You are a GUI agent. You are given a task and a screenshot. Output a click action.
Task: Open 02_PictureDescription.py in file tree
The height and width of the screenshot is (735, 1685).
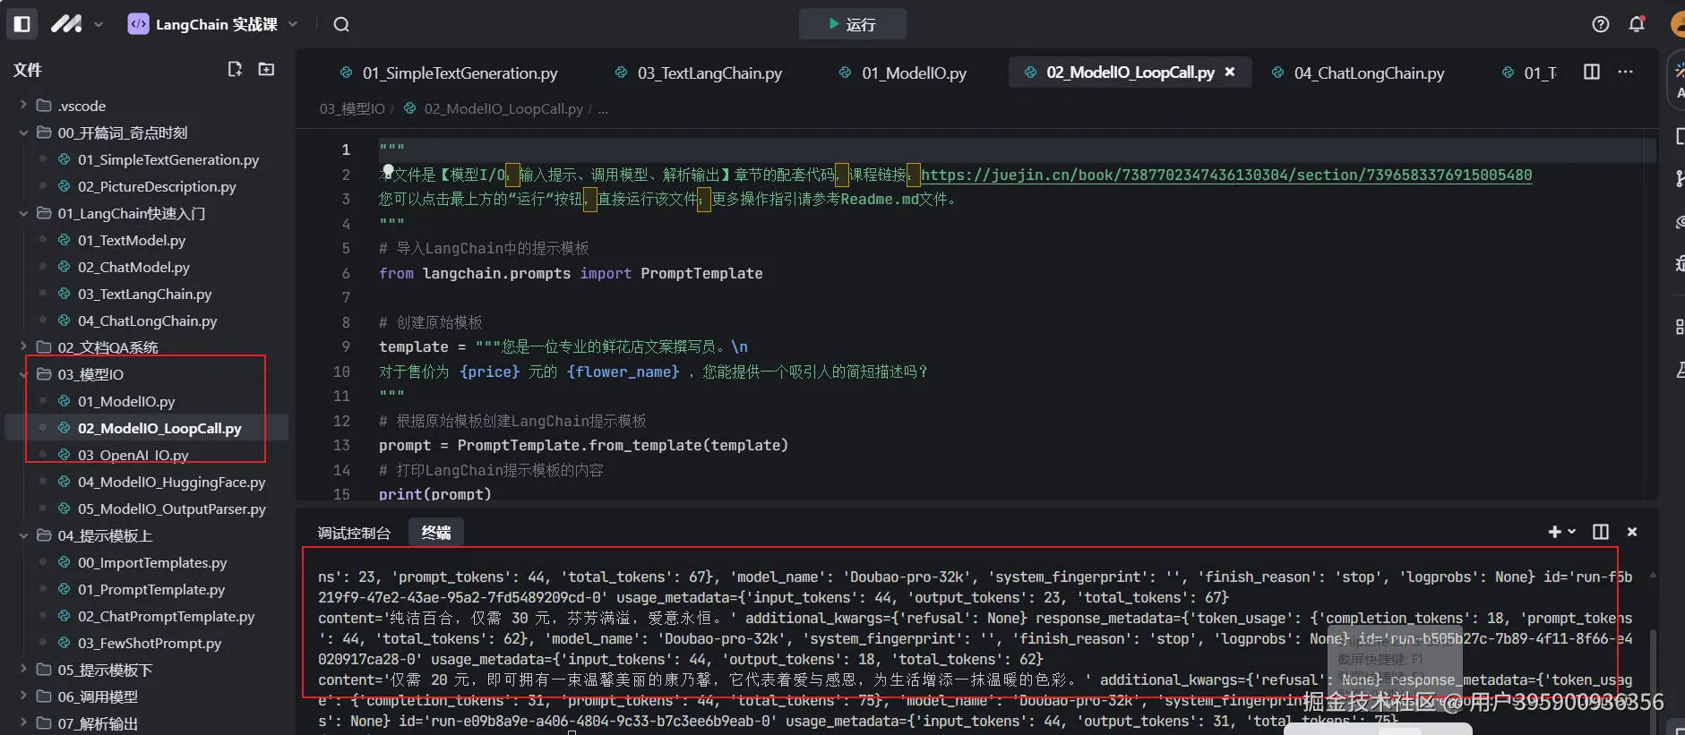[157, 186]
